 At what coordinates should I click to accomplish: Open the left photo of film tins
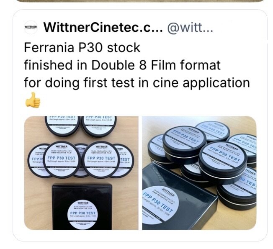81,173
